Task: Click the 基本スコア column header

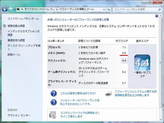Action: (142, 41)
